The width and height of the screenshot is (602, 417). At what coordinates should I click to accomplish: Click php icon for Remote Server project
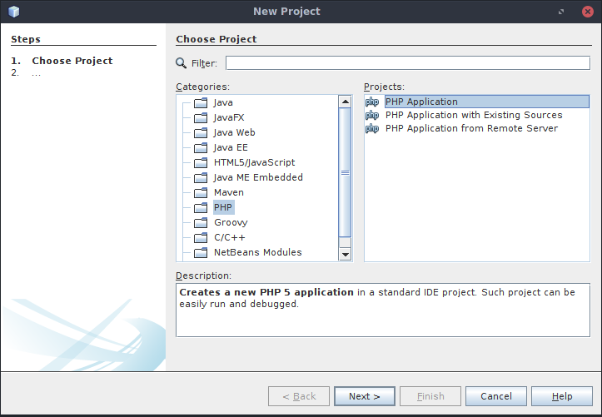(372, 128)
